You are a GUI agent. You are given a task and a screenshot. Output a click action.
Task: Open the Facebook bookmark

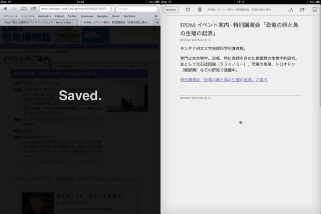(87, 16)
